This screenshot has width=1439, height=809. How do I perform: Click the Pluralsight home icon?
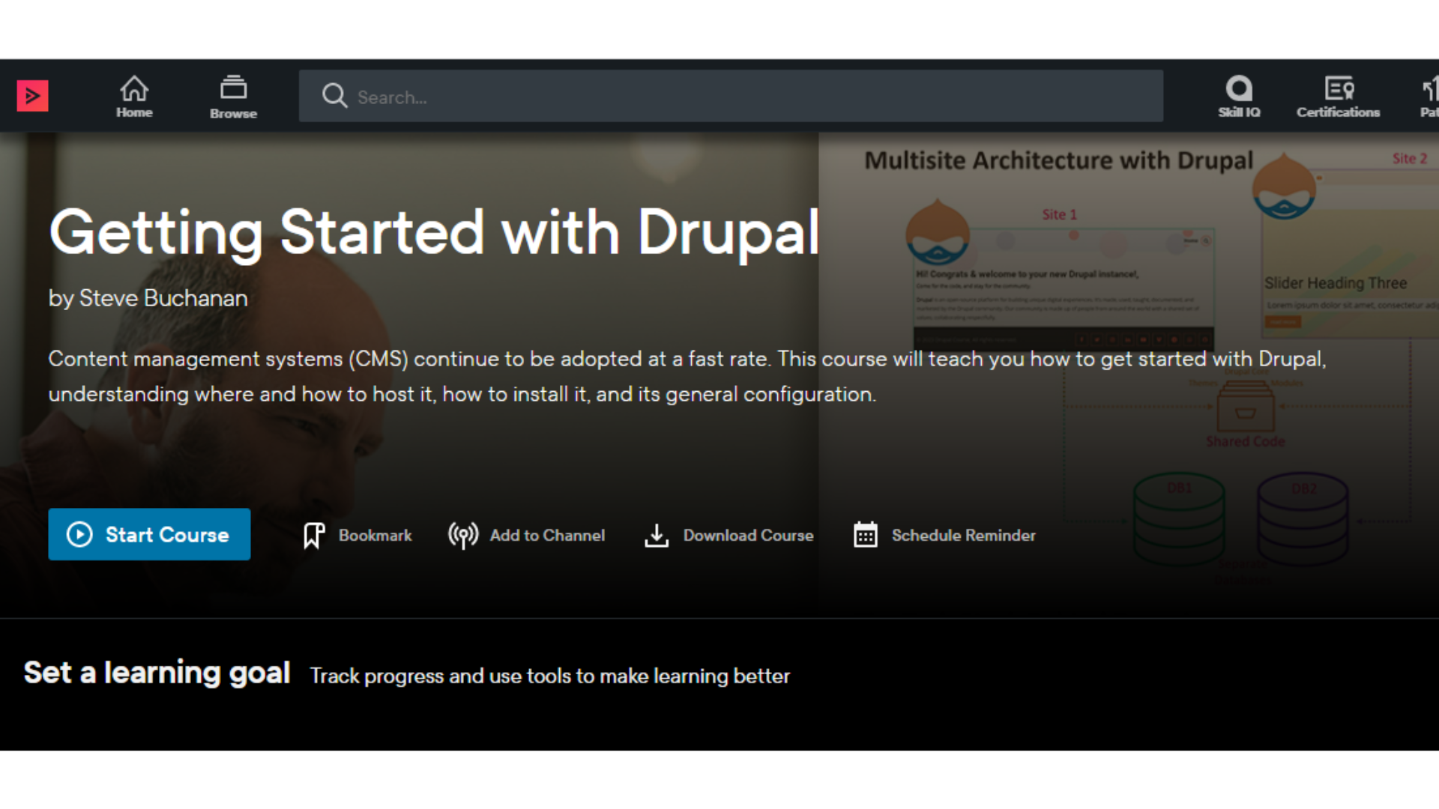click(x=133, y=97)
